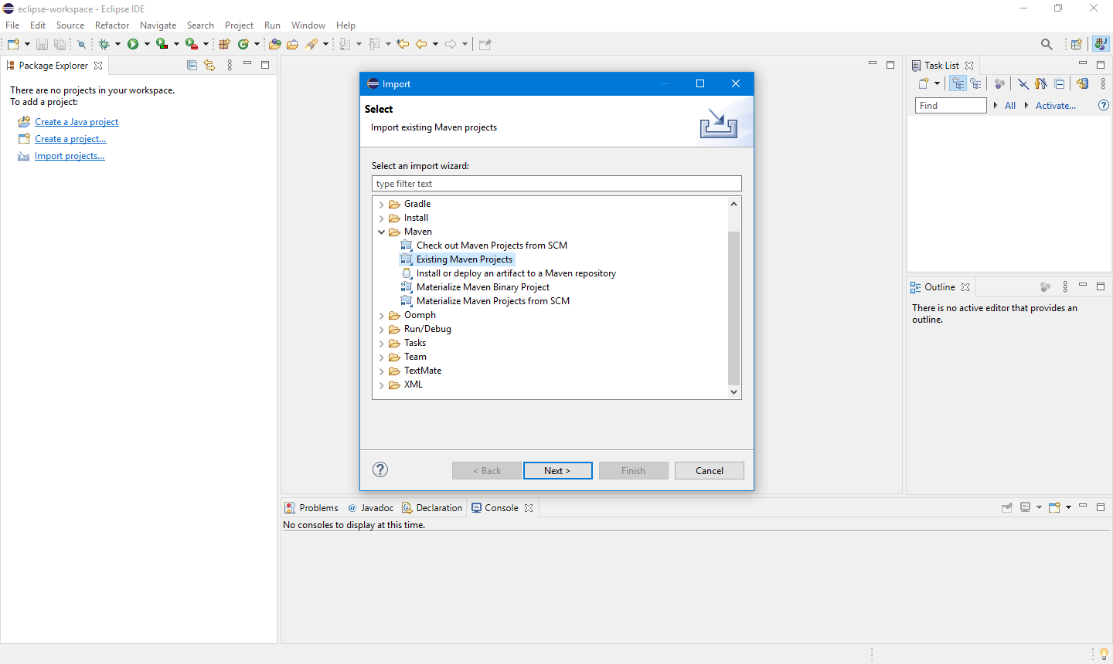Open the Navigate menu
The width and height of the screenshot is (1113, 664).
(158, 25)
